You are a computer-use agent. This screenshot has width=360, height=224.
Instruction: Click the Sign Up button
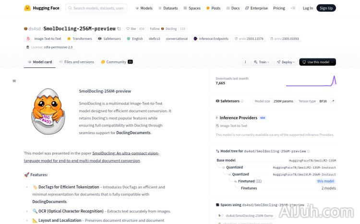pyautogui.click(x=326, y=8)
